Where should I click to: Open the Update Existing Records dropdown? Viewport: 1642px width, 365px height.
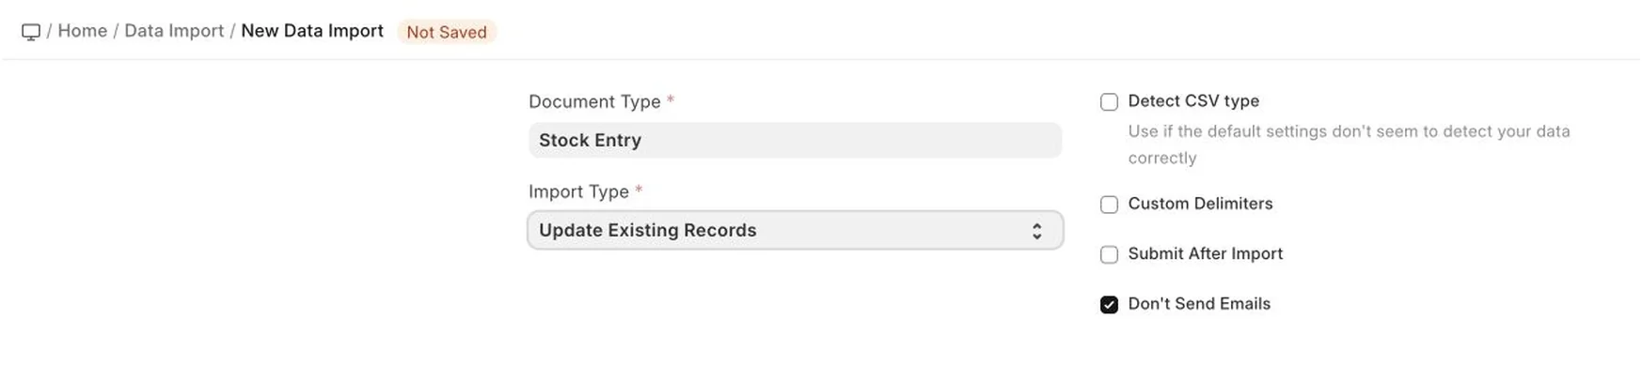click(795, 230)
